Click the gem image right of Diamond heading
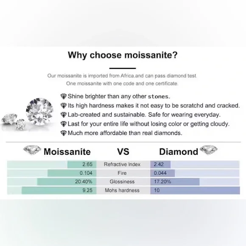 pyautogui.click(x=209, y=150)
